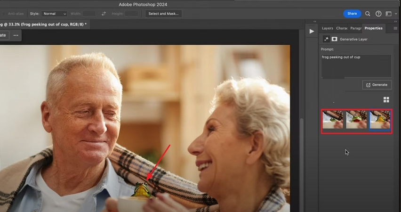The height and width of the screenshot is (212, 401).
Task: Collapse the panel dock left double arrows
Action: pyautogui.click(x=314, y=22)
